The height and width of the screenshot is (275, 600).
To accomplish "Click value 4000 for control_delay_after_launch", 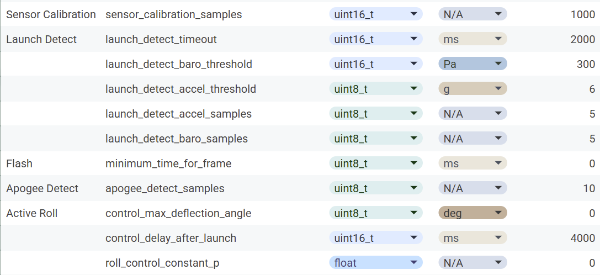I will tap(583, 238).
